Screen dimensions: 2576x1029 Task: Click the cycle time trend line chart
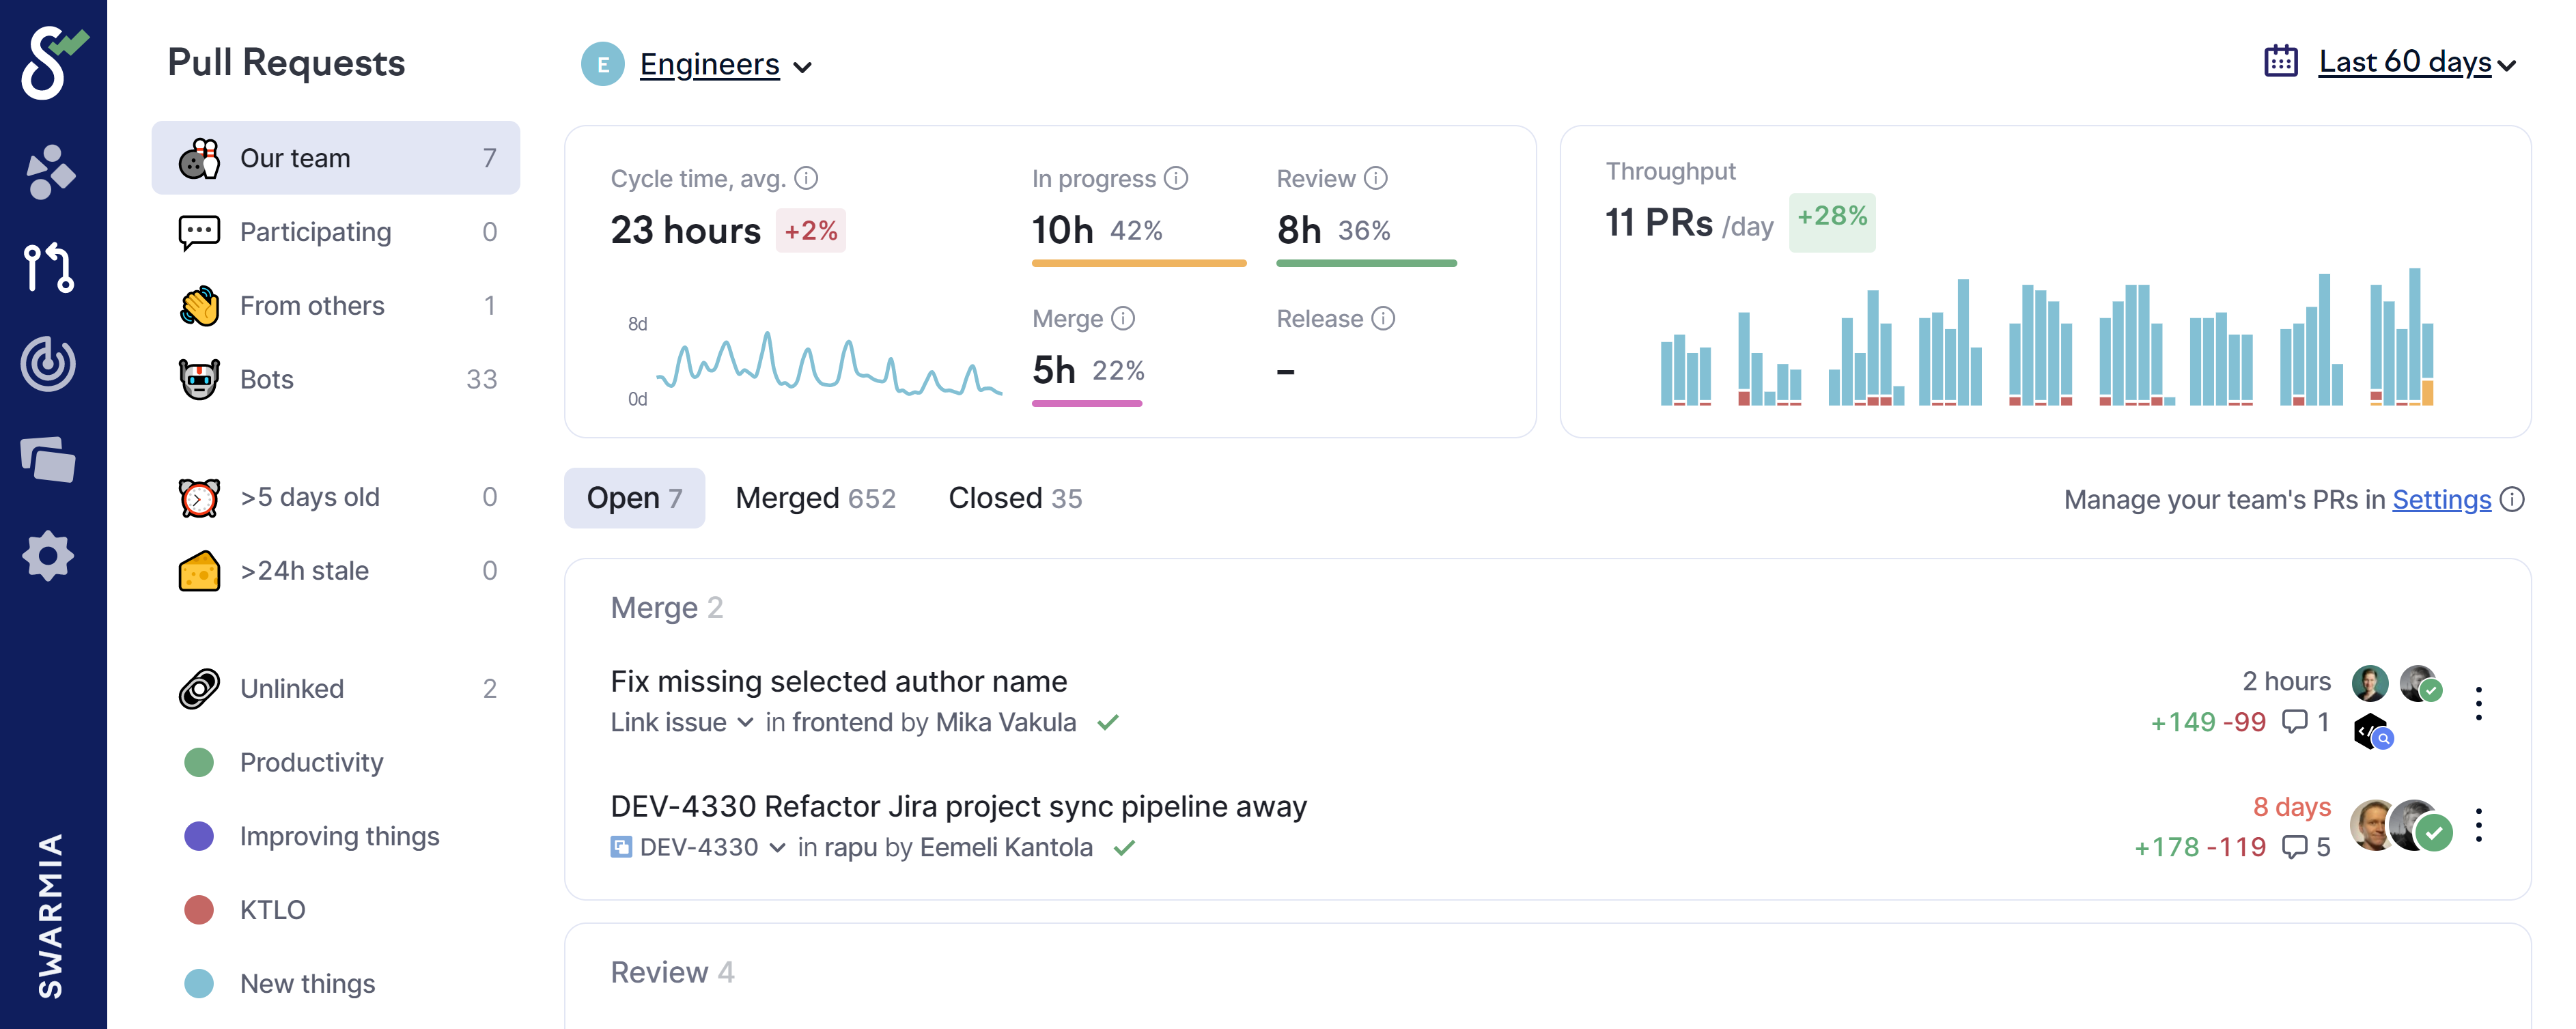tap(828, 364)
